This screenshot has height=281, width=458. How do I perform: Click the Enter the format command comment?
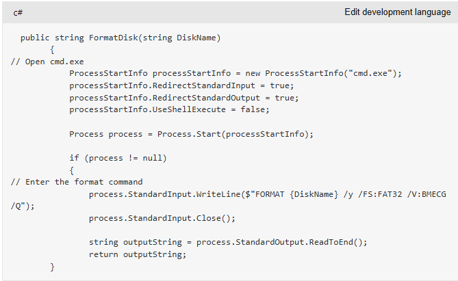click(x=77, y=182)
